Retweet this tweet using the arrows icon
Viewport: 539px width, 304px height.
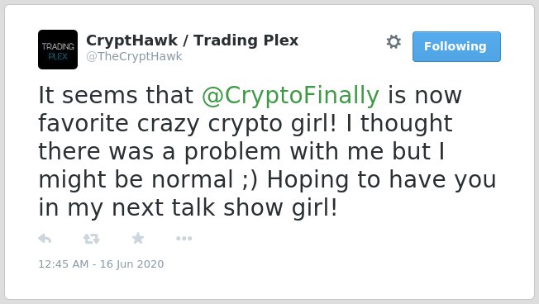coord(91,239)
